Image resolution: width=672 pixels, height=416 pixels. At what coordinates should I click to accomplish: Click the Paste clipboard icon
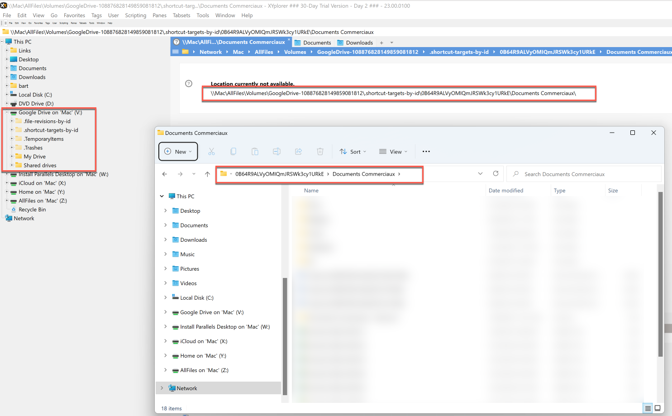coord(255,152)
